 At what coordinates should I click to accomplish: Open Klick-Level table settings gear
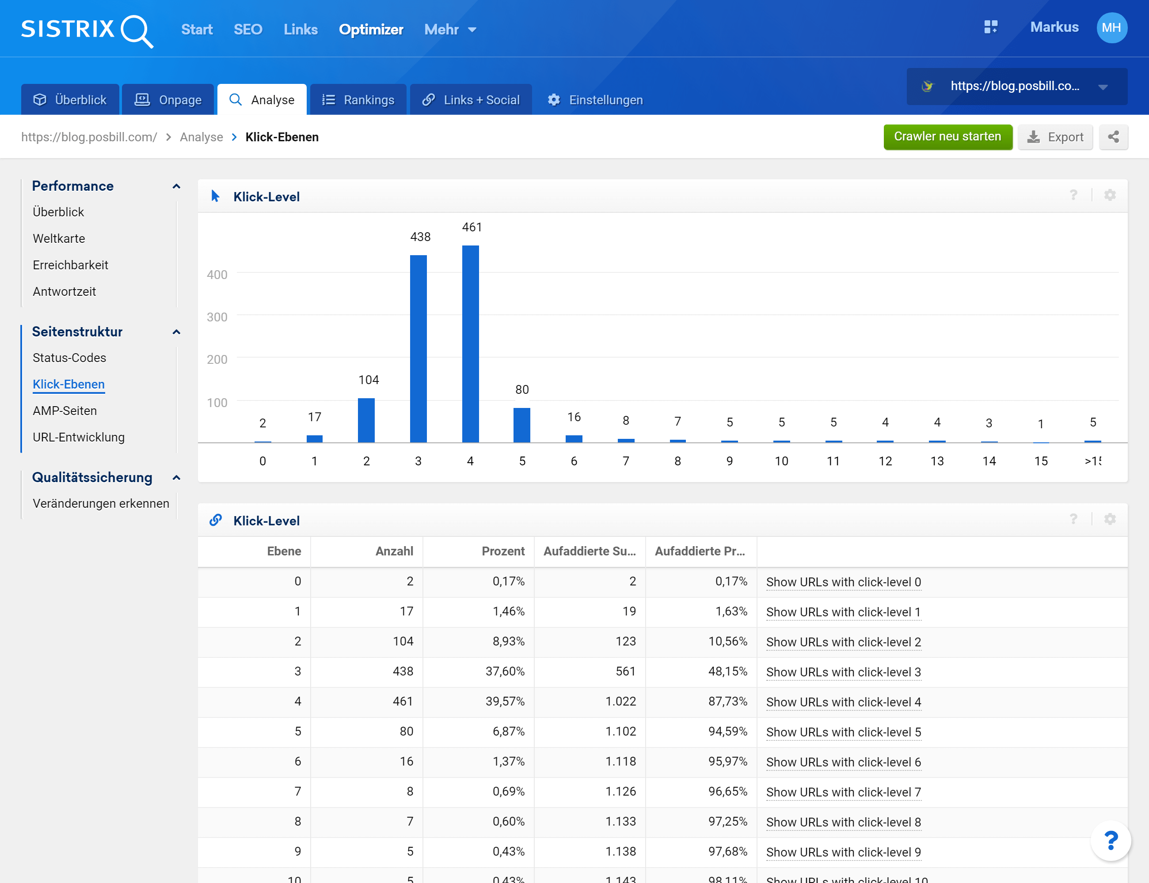point(1110,520)
